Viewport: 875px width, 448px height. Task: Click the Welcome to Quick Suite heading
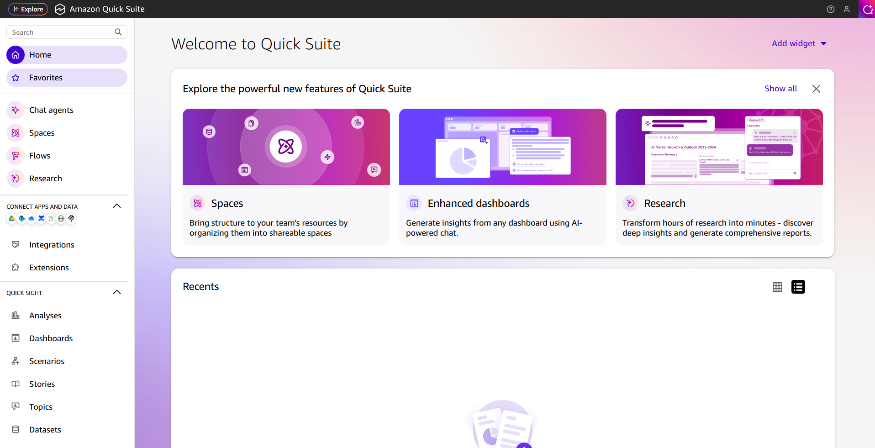tap(256, 44)
